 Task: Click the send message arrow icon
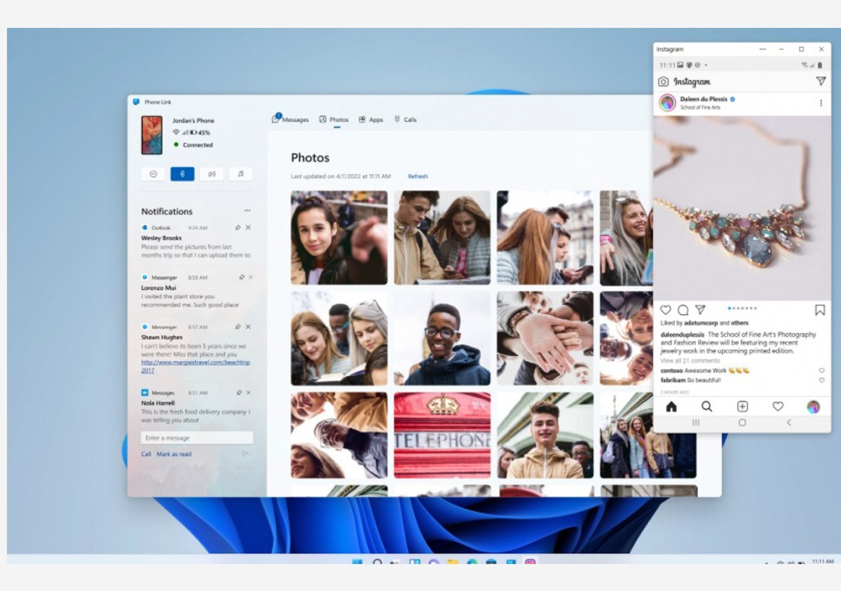[245, 454]
